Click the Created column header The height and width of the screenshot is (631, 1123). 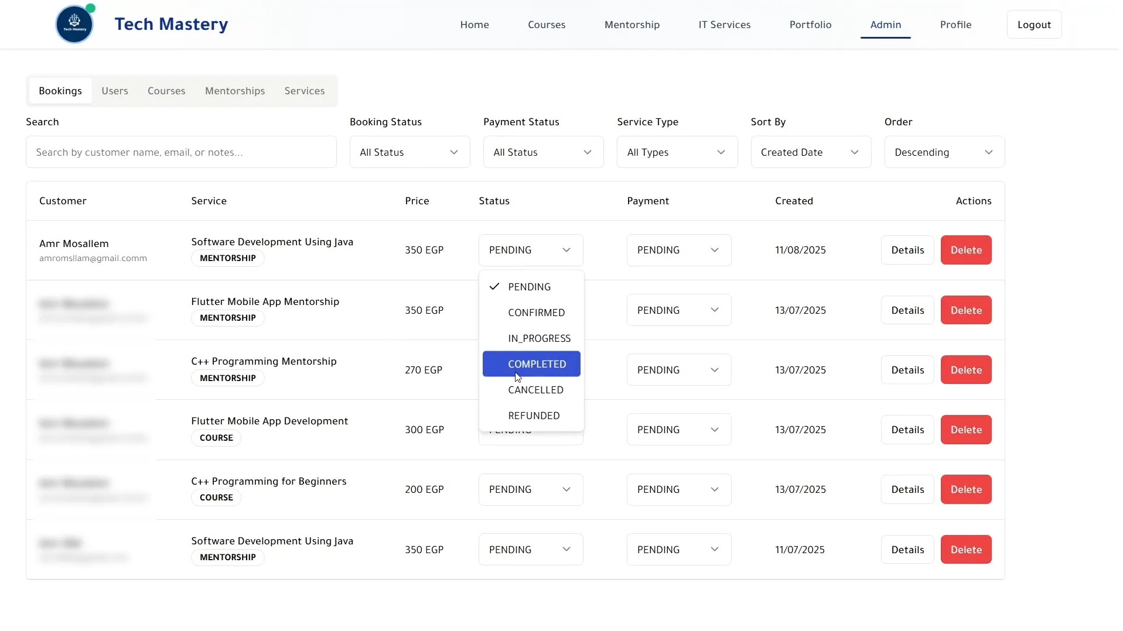coord(794,201)
